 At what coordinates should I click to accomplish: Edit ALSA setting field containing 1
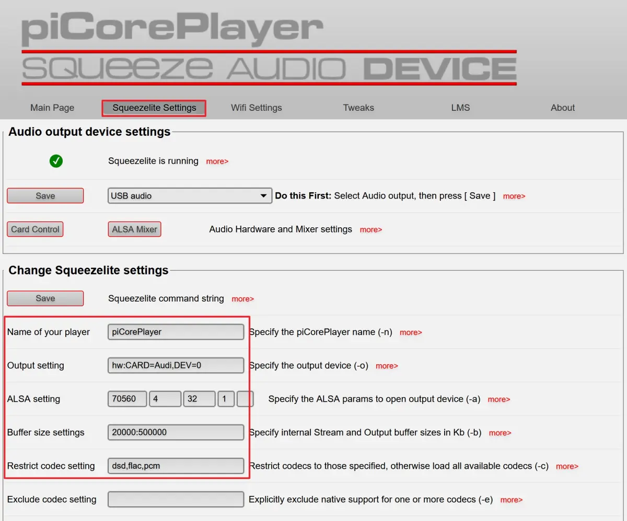226,399
